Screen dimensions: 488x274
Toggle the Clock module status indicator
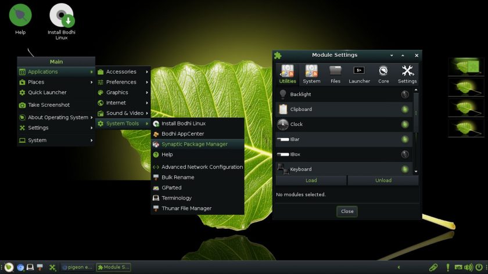404,124
